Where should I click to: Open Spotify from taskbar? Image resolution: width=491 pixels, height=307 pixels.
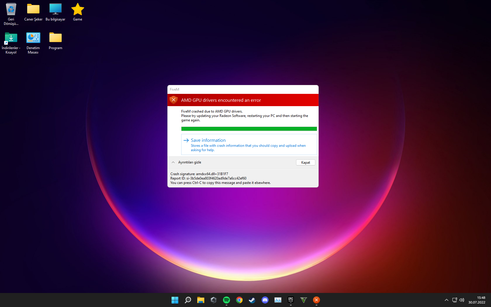pos(227,300)
